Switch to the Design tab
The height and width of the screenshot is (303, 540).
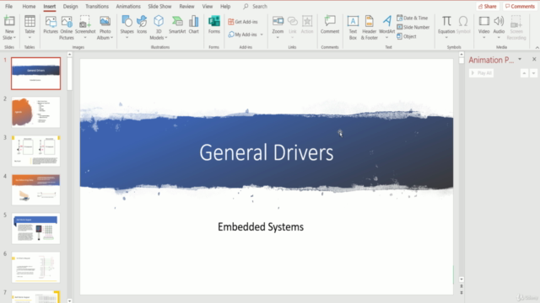pos(70,6)
